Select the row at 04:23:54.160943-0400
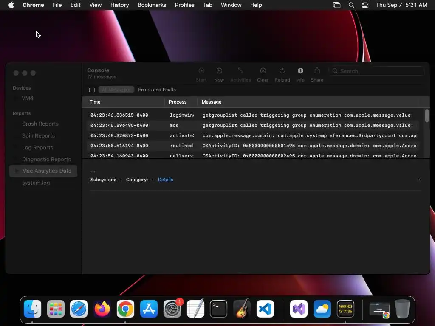This screenshot has width=435, height=326. click(252, 155)
